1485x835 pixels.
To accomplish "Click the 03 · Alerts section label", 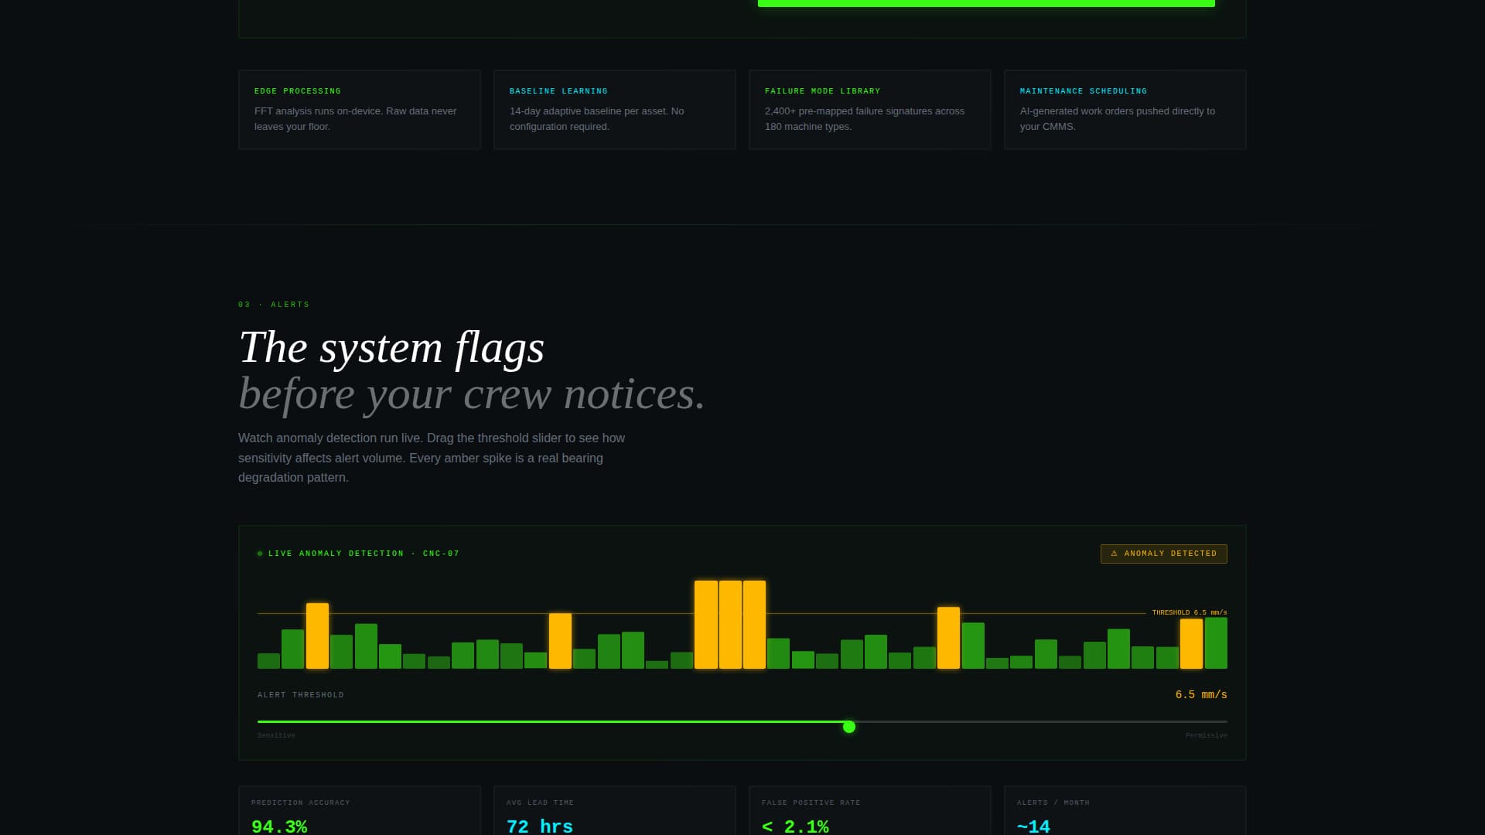I will point(274,305).
